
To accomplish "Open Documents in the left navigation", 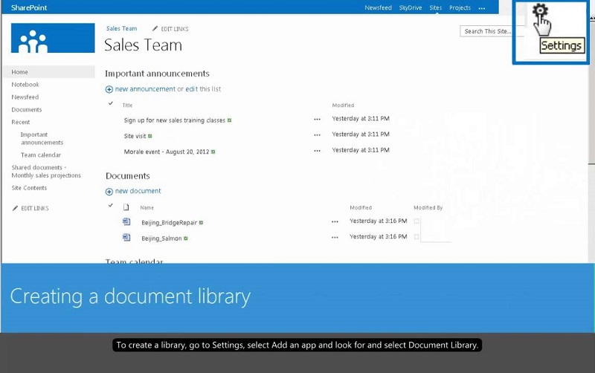I will 27,109.
